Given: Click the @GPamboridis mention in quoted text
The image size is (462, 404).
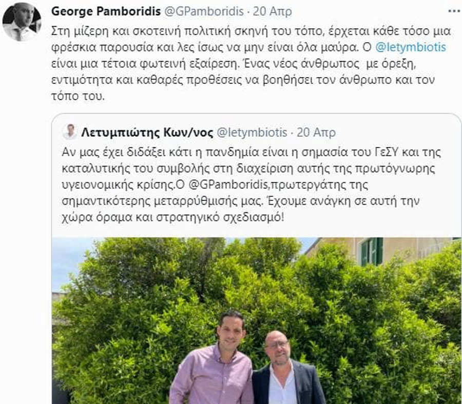Looking at the screenshot, I should point(227,185).
